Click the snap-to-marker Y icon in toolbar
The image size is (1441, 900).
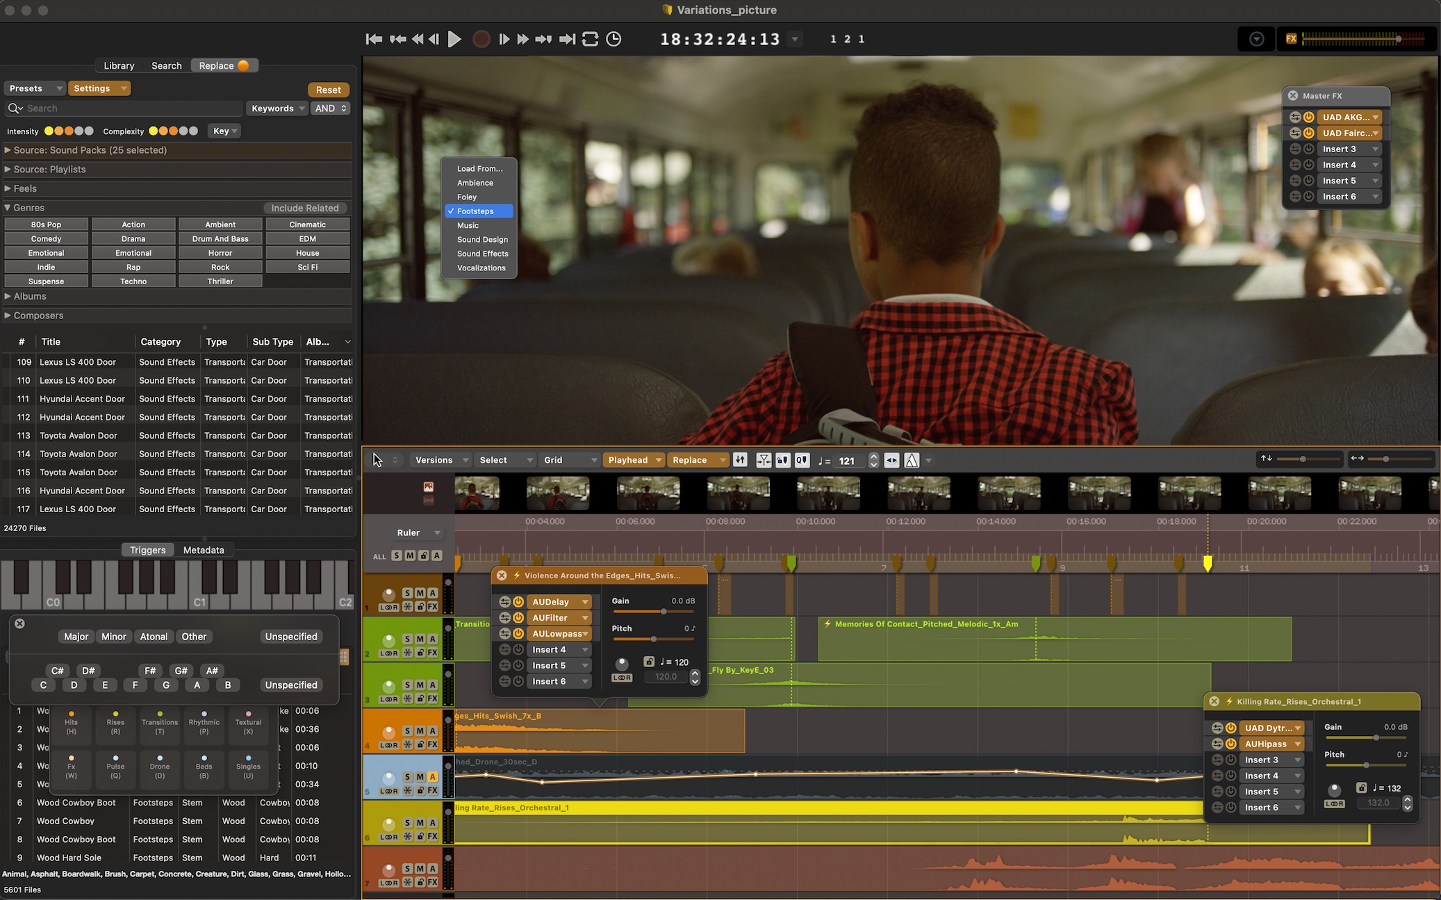[x=763, y=460]
